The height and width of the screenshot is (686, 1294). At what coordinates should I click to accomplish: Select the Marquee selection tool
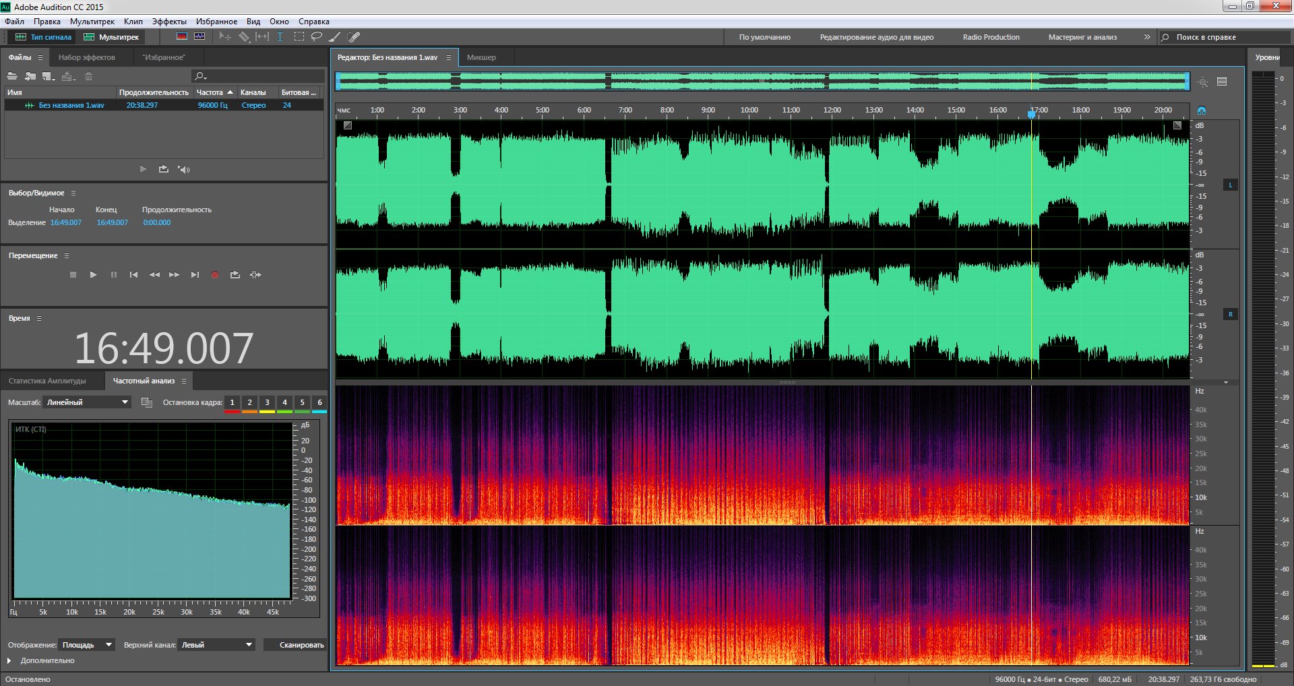point(299,37)
